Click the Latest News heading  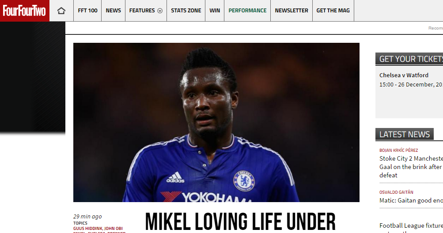[405, 134]
